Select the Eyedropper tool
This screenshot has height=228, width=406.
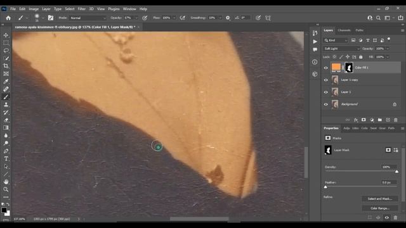point(6,82)
